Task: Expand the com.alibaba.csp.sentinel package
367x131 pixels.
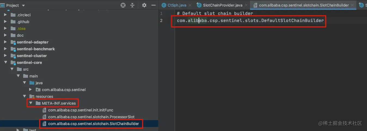Action: (x=31, y=90)
